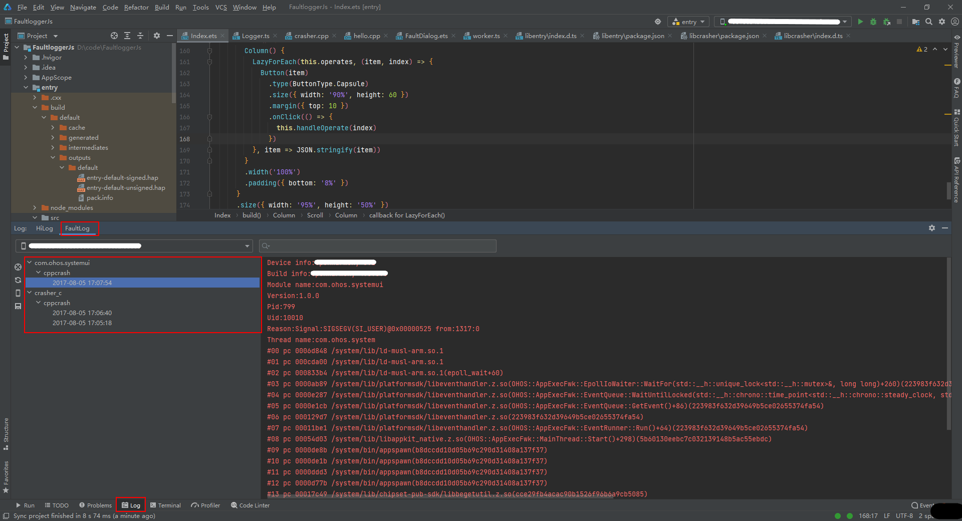962x521 pixels.
Task: Open the entry run configuration dropdown
Action: coord(688,22)
